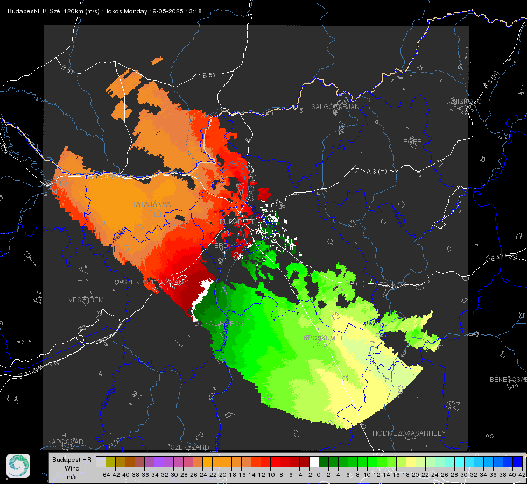Click the BUDAPEST city label
Viewport: 527px width, 484px height.
click(237, 222)
